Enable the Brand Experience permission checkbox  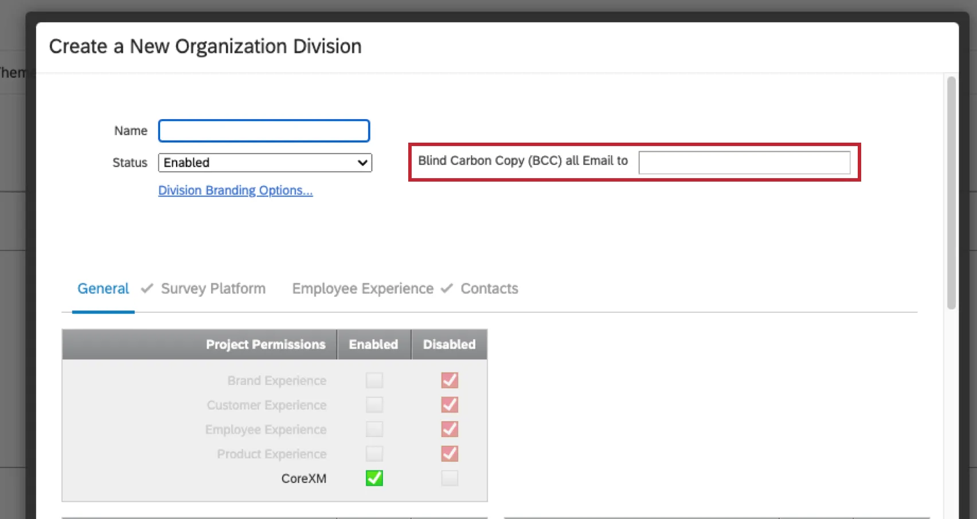374,380
